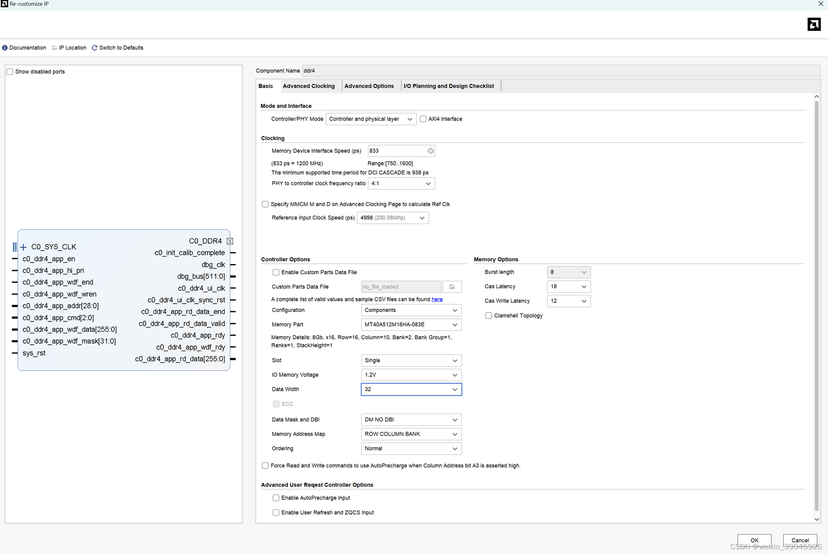Click the AMD logo icon
Viewport: 828px width, 554px height.
tap(814, 25)
